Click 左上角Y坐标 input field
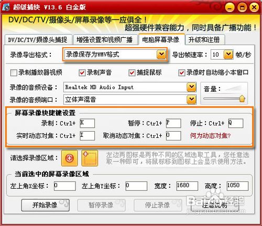The width and height of the screenshot is (262, 226). [136, 186]
